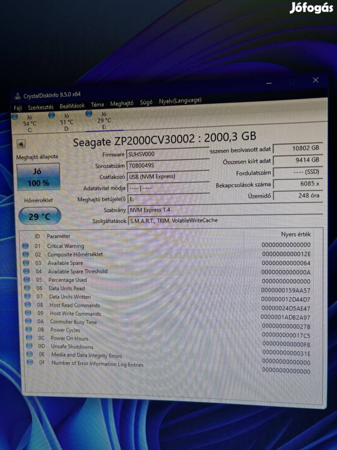This screenshot has width=337, height=450.
Task: Click the Bekapcsolások száma value 6085 x
Action: point(298,184)
